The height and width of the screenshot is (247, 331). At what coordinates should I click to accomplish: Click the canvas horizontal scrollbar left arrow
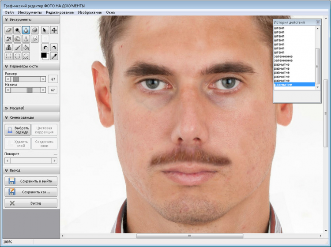click(x=63, y=236)
